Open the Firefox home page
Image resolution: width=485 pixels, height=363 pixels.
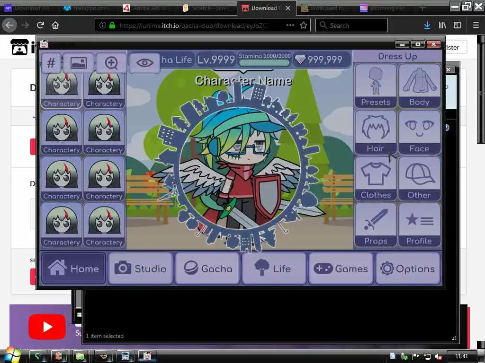click(55, 26)
